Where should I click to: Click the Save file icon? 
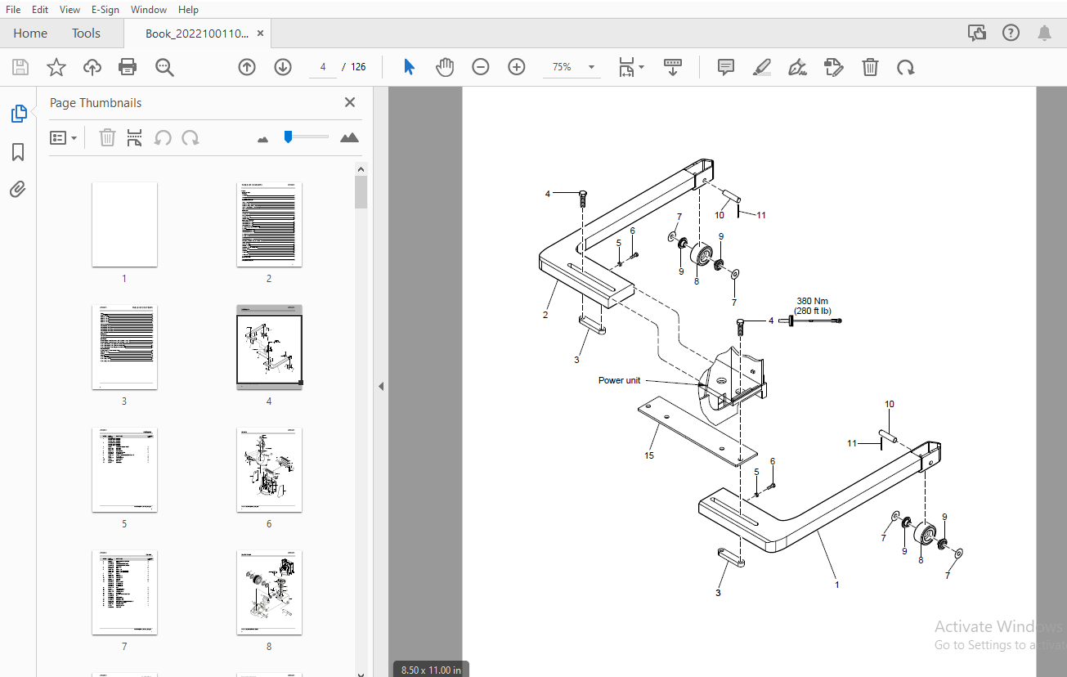coord(20,67)
